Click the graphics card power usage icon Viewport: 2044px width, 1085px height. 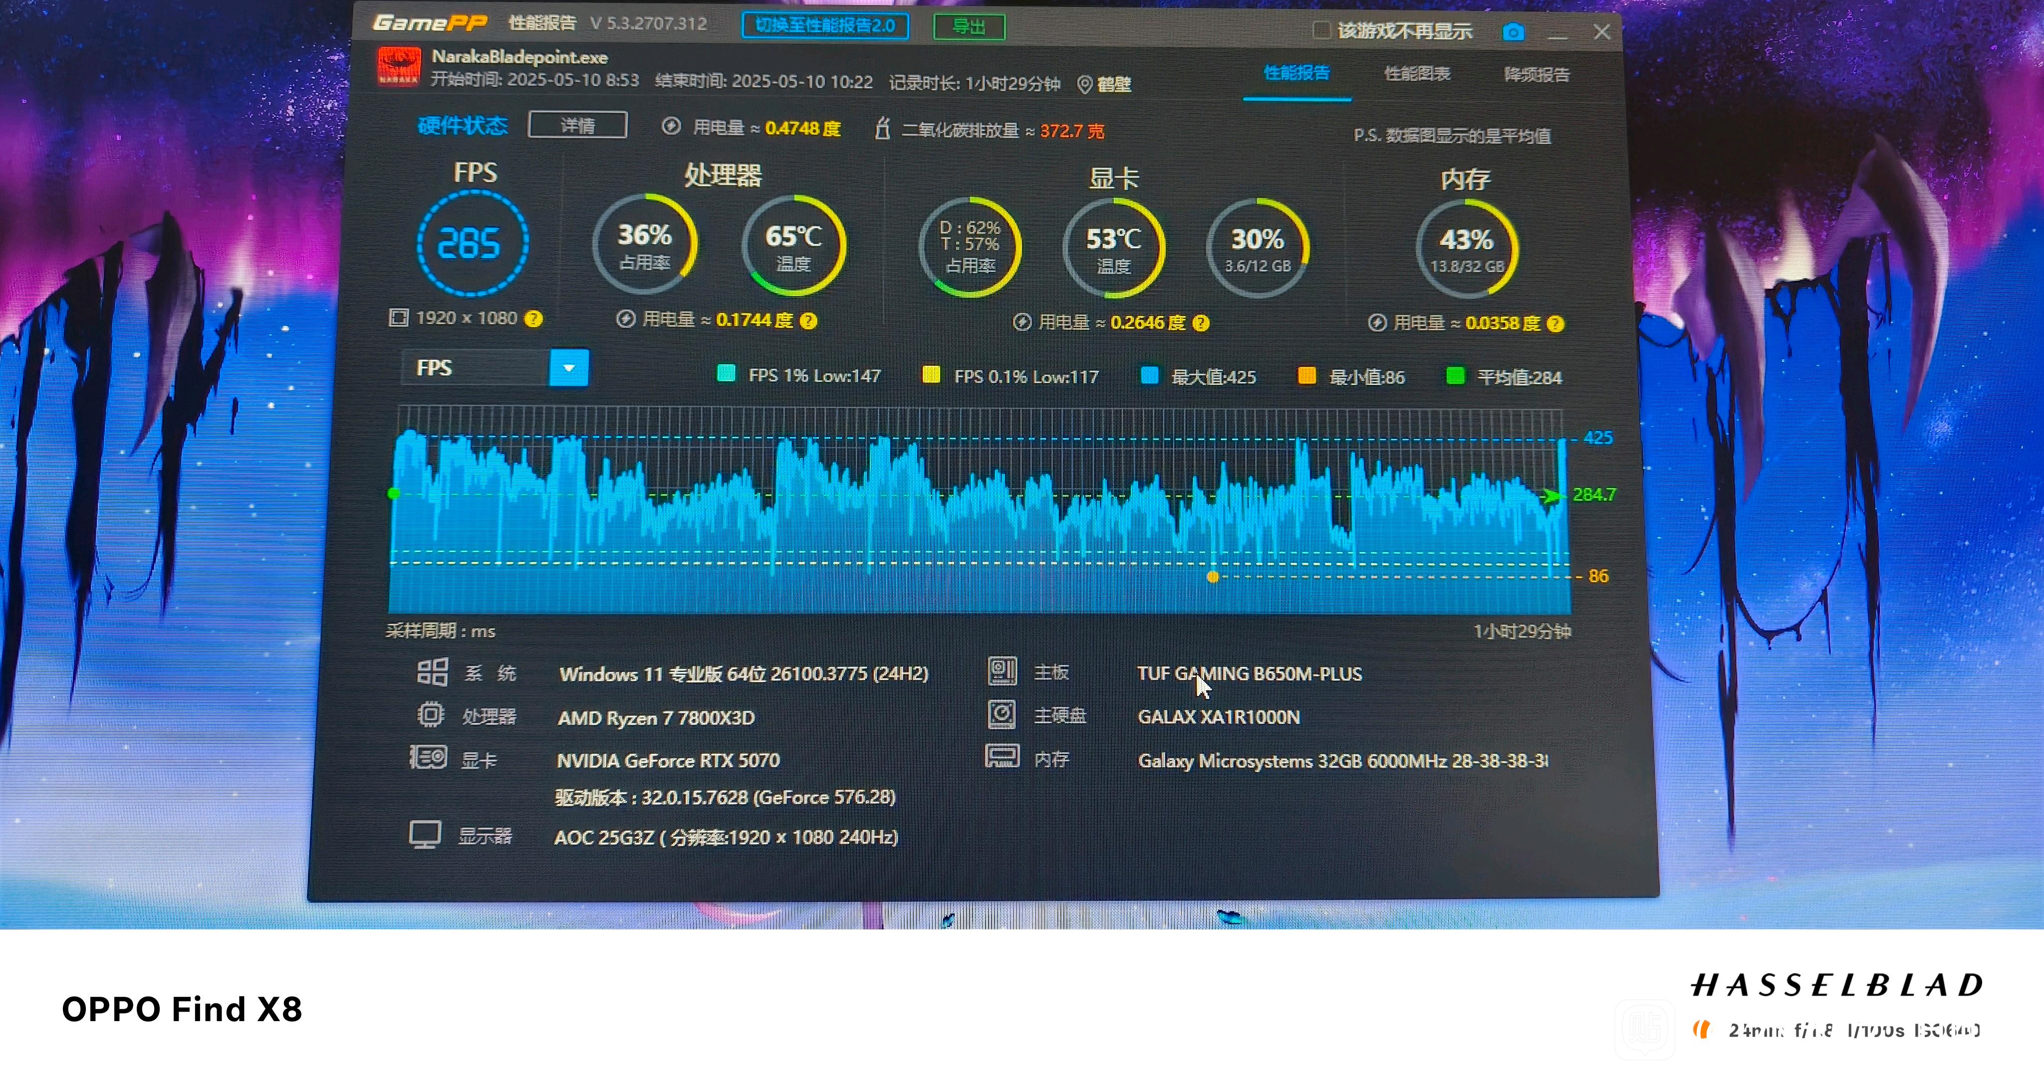(1022, 322)
